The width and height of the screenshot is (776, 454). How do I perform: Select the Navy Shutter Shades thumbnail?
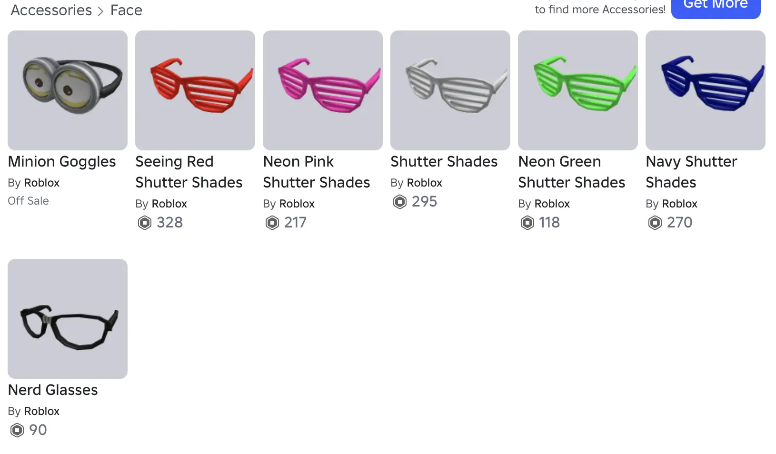pos(706,90)
